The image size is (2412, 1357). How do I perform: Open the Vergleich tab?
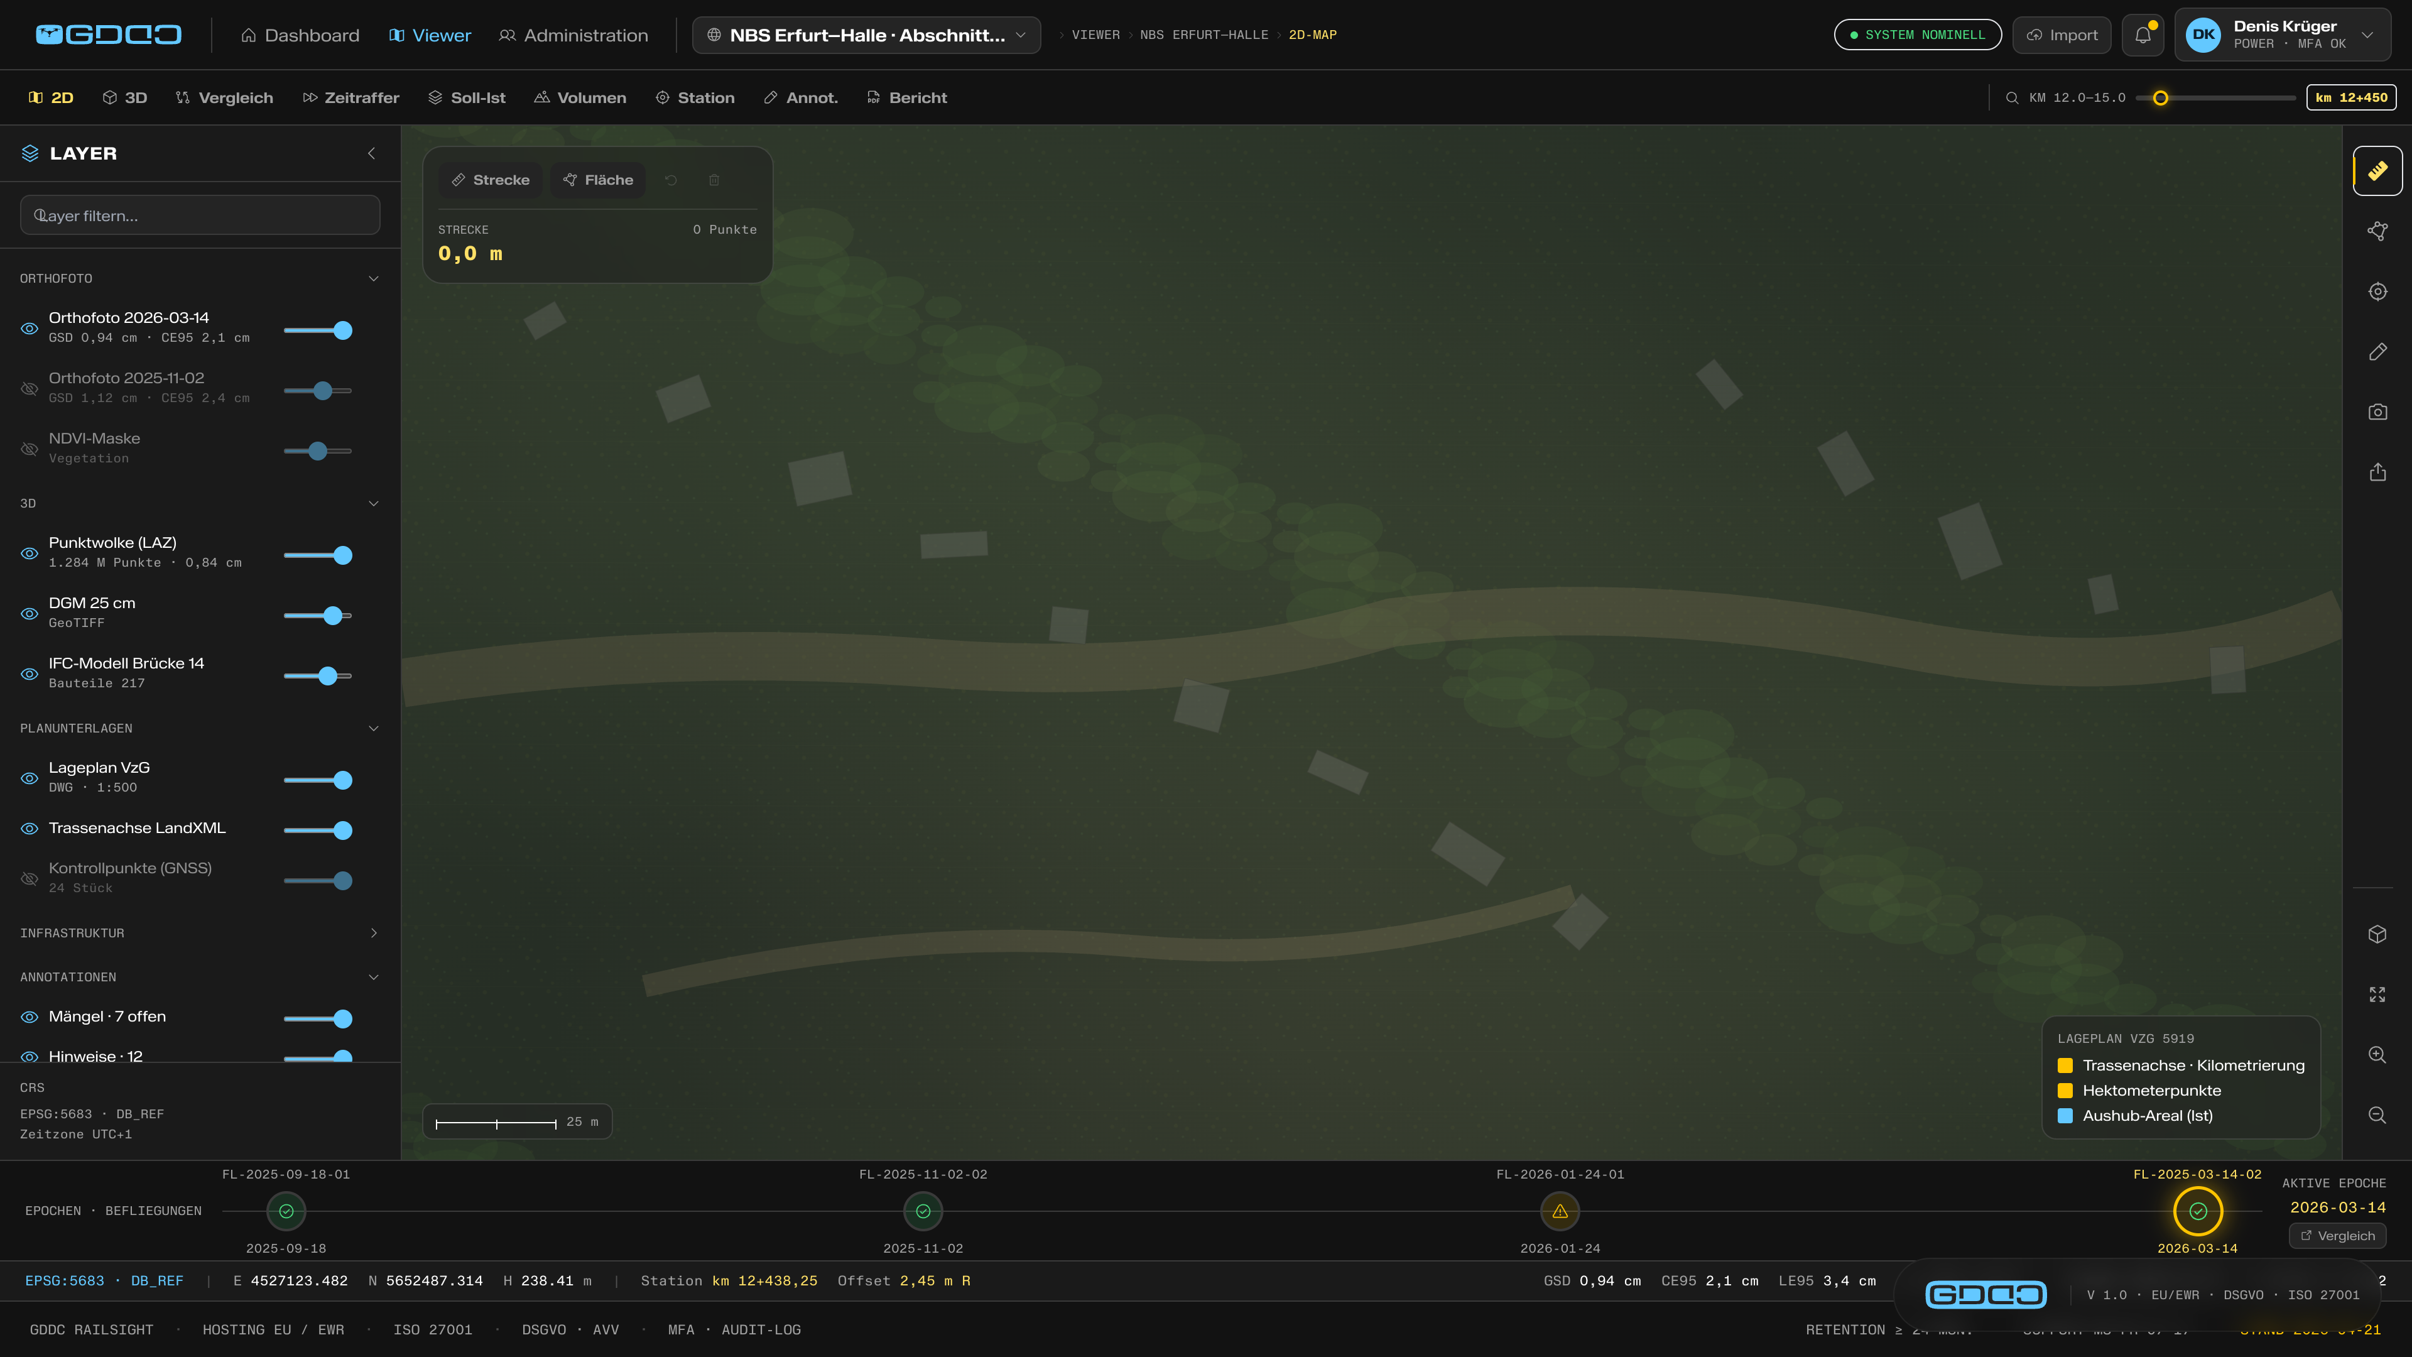pyautogui.click(x=225, y=97)
